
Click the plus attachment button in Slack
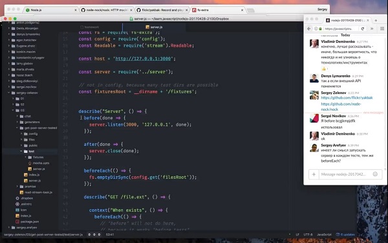pos(314,174)
